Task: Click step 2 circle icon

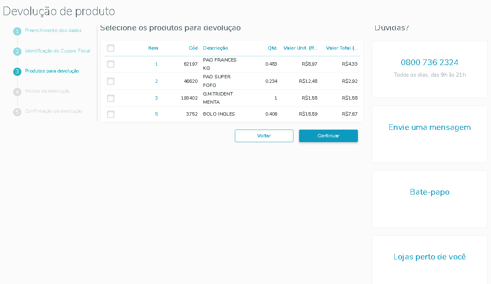Action: 17,51
